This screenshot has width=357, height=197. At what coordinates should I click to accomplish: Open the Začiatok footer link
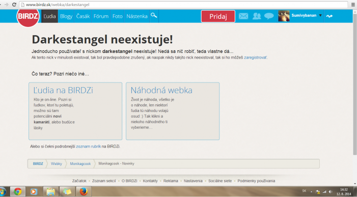pyautogui.click(x=79, y=181)
